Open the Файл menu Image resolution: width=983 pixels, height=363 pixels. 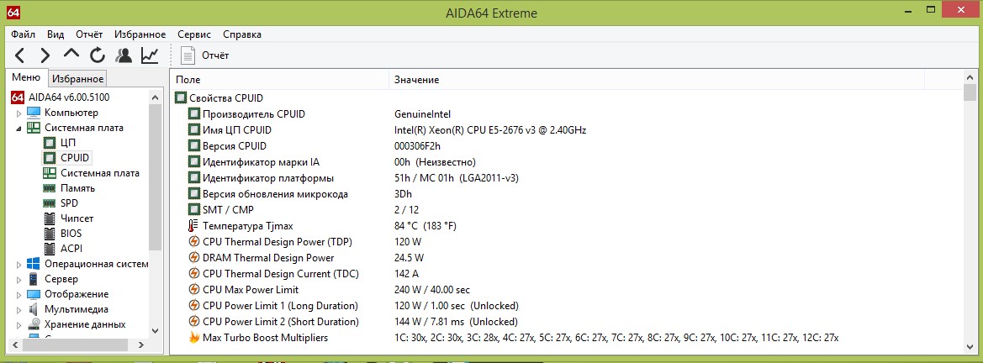(24, 34)
